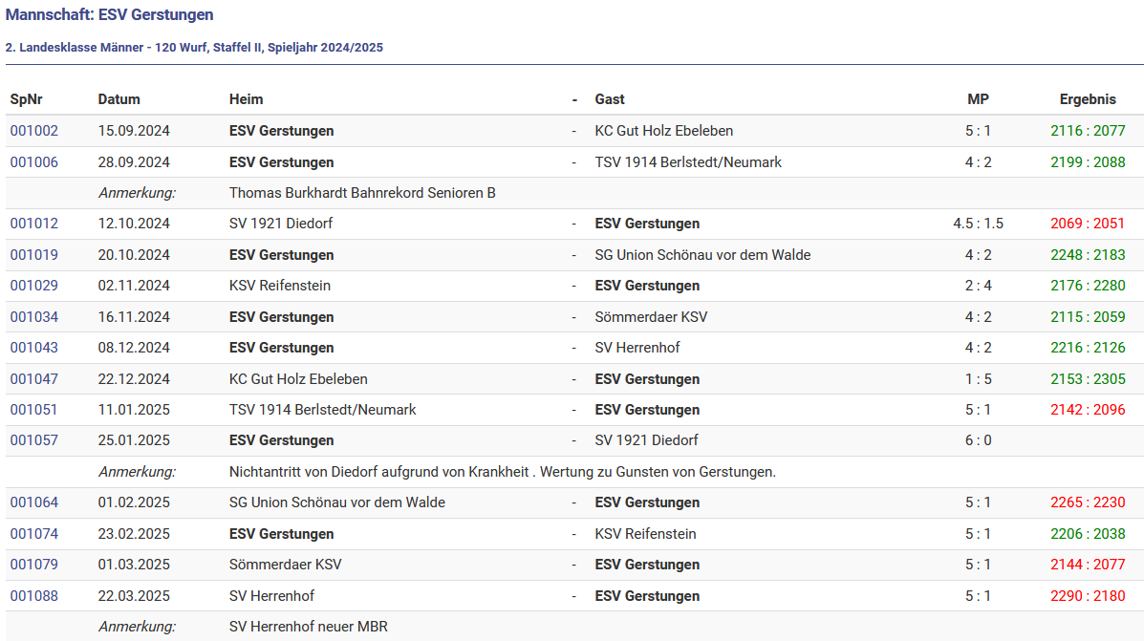
Task: Click the note SV Herrenhof neuer MBR
Action: coord(309,627)
